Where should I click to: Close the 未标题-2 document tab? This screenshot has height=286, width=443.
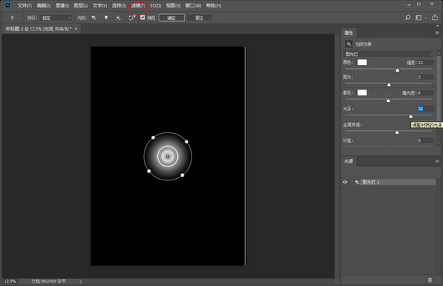tap(77, 29)
